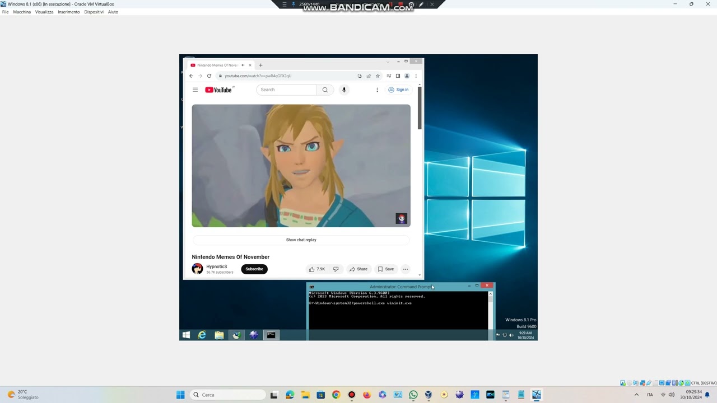Search with your voice microphone

tap(344, 90)
